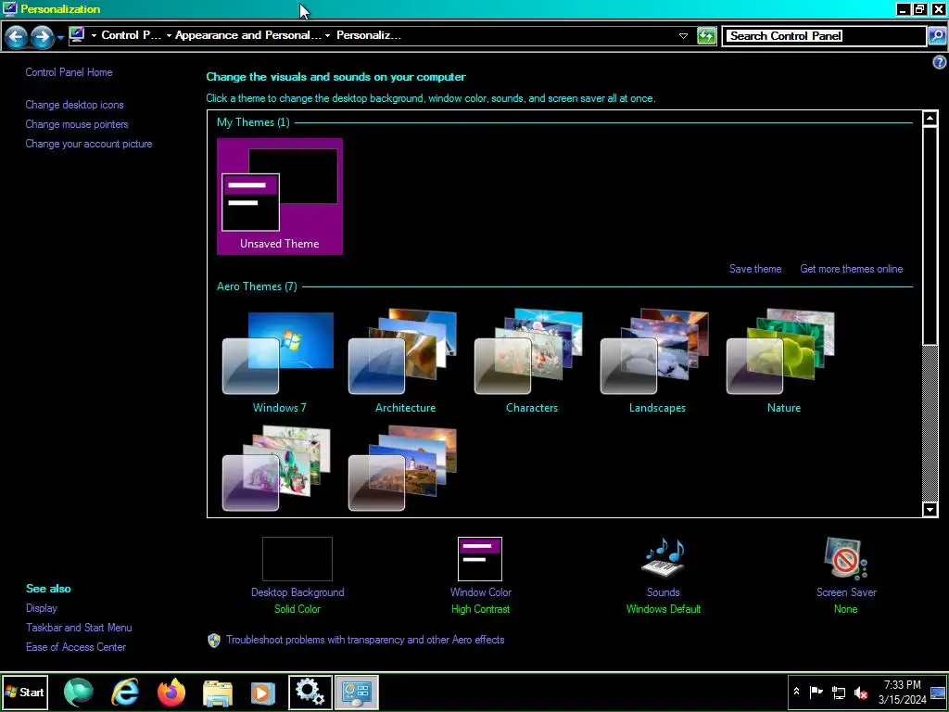Open recent pages dropdown beside Forward arrow
The height and width of the screenshot is (712, 949).
[60, 38]
